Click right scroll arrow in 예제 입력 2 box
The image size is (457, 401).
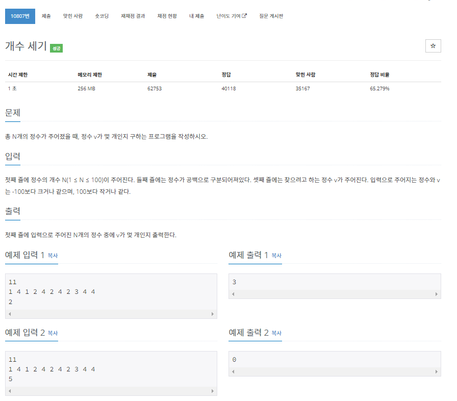[x=213, y=391]
